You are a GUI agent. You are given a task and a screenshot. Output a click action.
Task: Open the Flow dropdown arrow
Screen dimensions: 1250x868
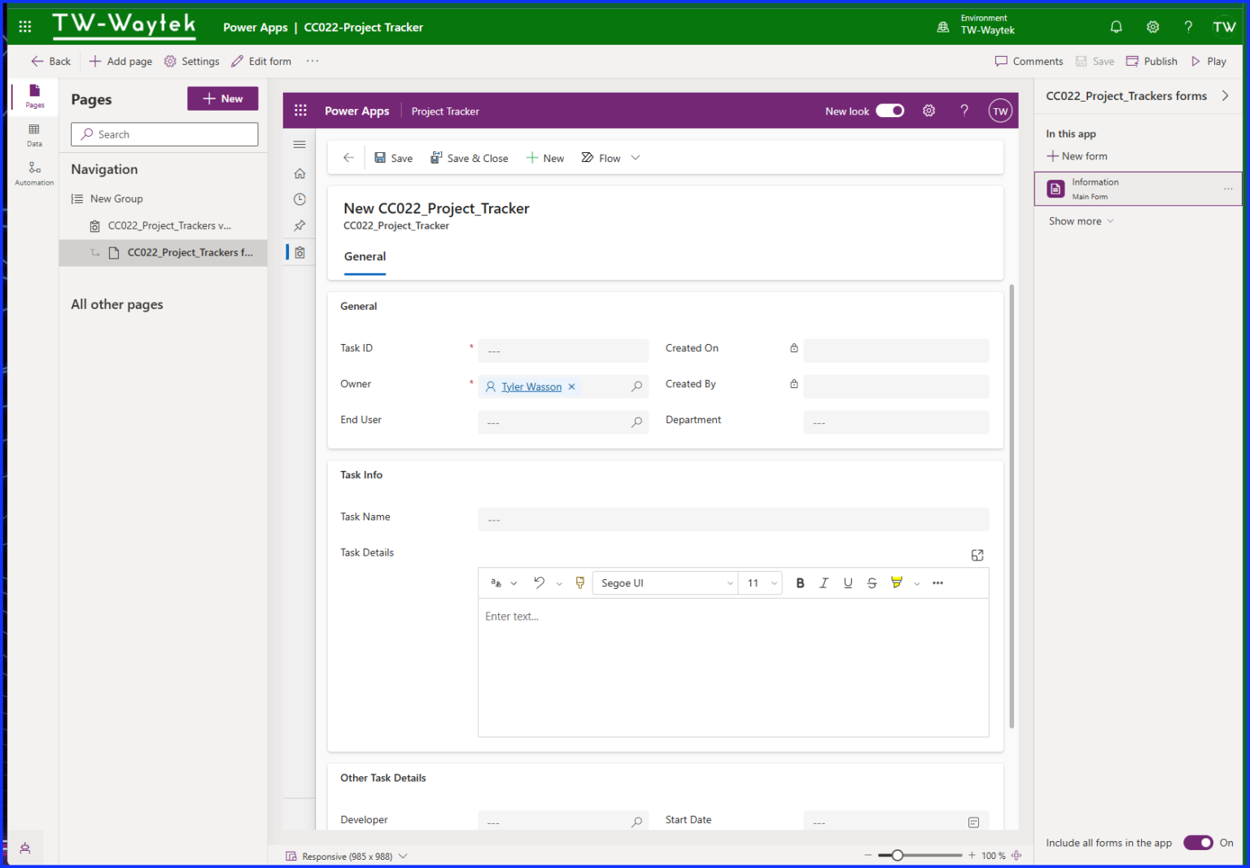tap(636, 157)
